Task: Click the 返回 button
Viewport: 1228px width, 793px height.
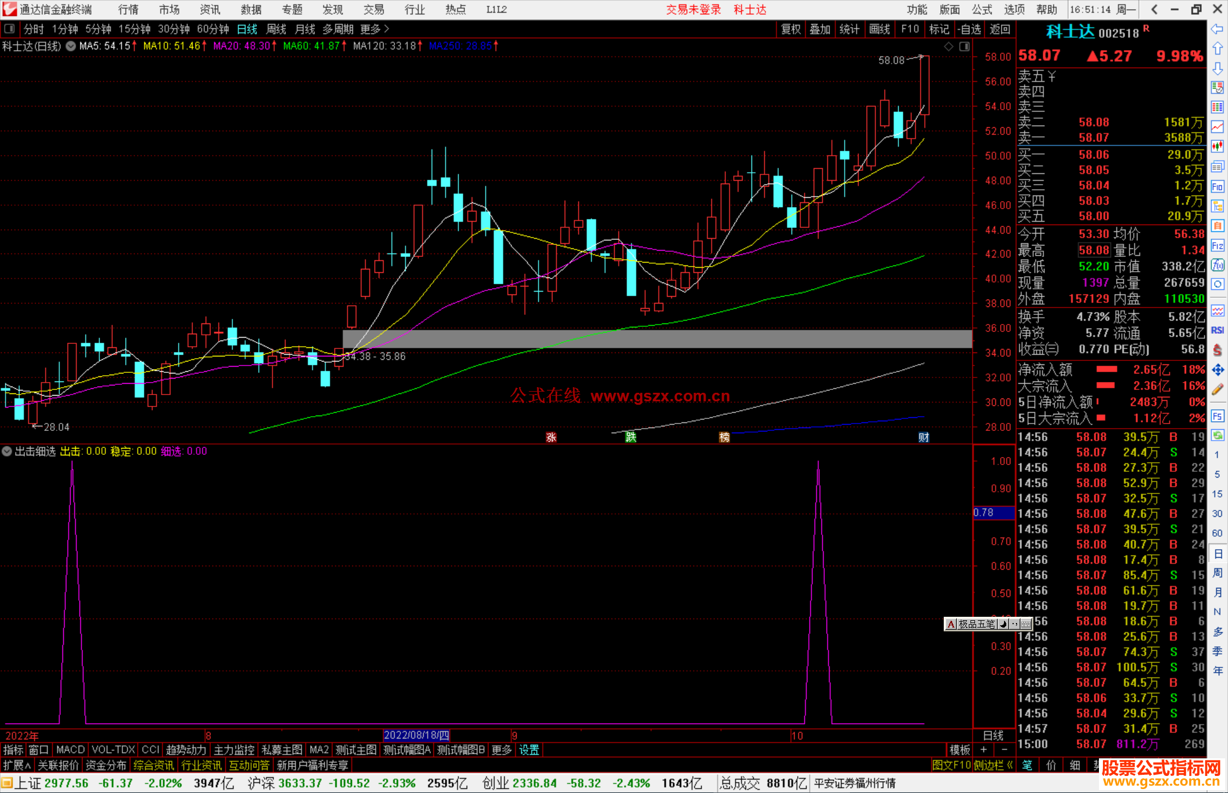Action: (999, 29)
